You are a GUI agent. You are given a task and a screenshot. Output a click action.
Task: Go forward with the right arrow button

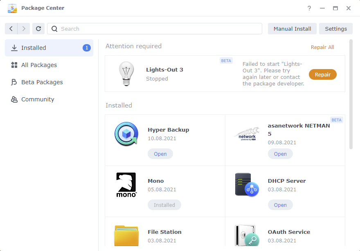click(24, 29)
